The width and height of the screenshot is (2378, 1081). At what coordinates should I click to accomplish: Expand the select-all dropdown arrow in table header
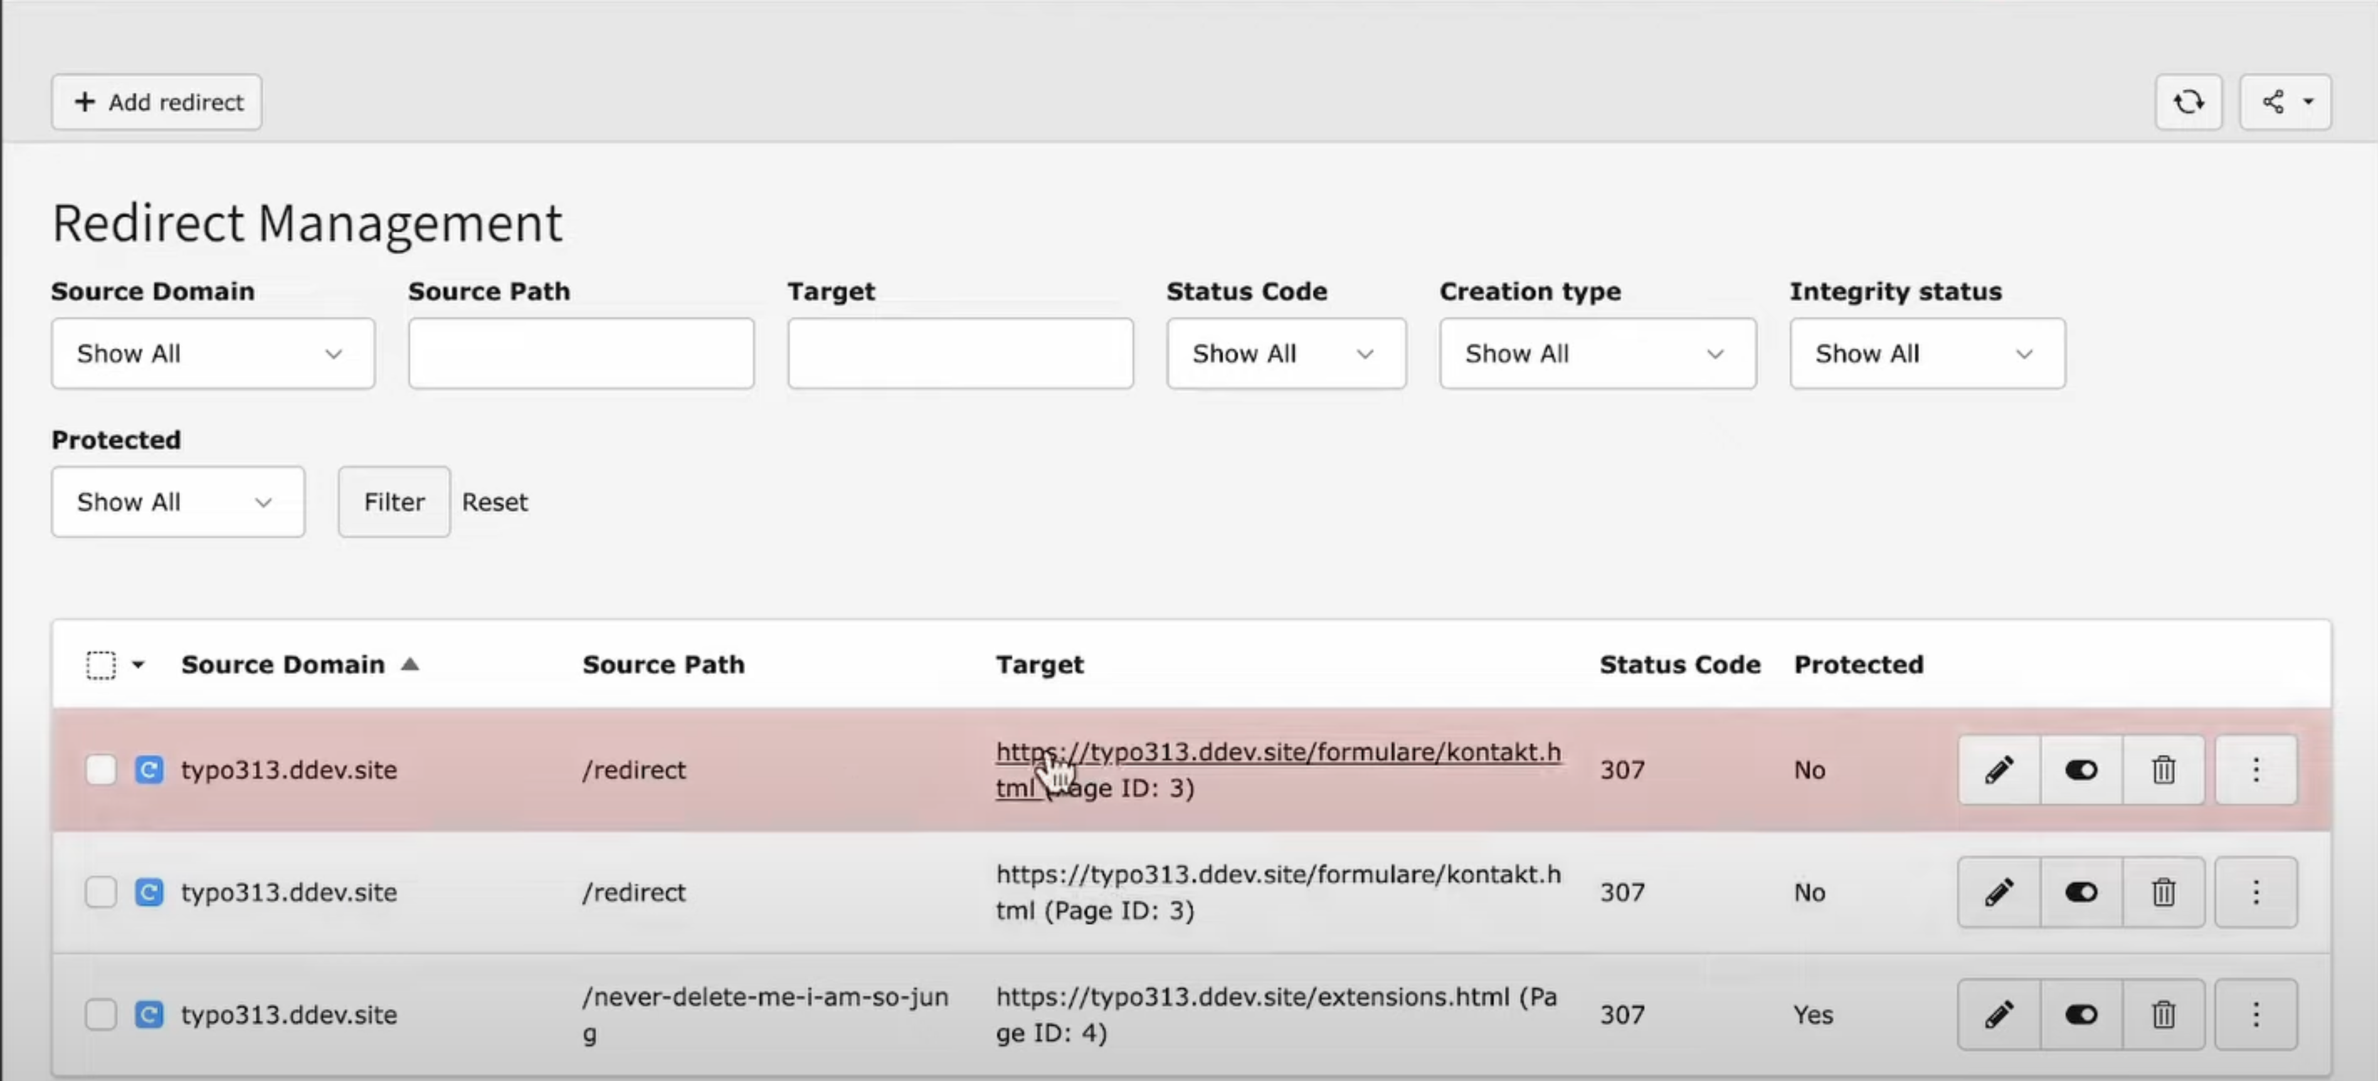point(139,664)
